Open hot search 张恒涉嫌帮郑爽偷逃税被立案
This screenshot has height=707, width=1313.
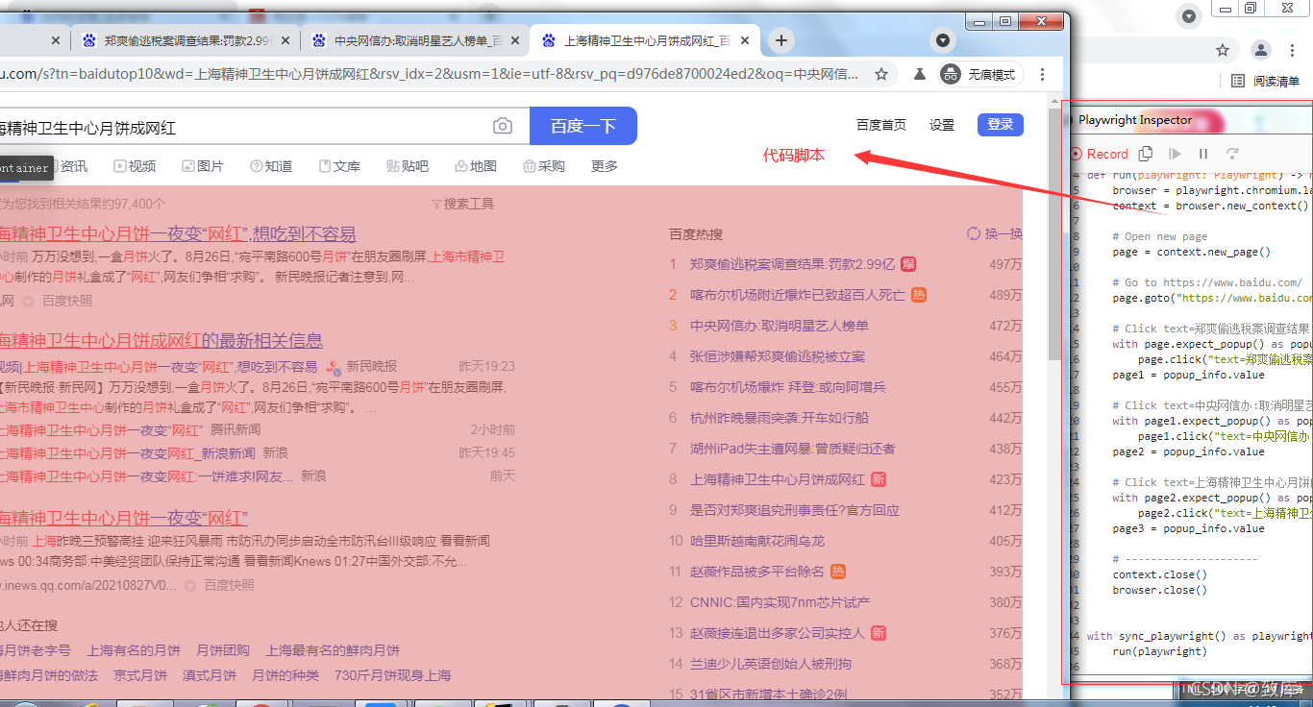click(x=778, y=356)
